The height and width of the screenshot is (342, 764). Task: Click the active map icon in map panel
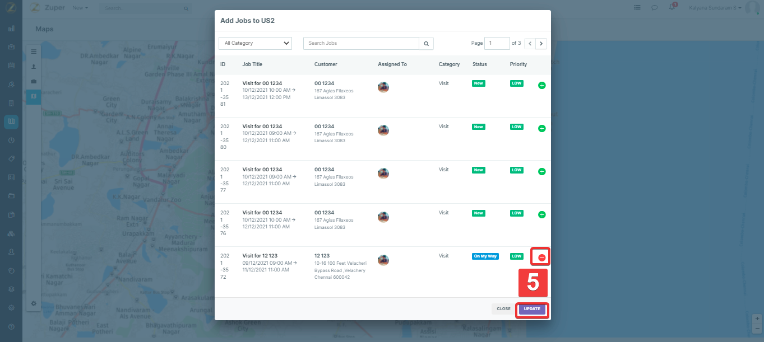click(34, 96)
